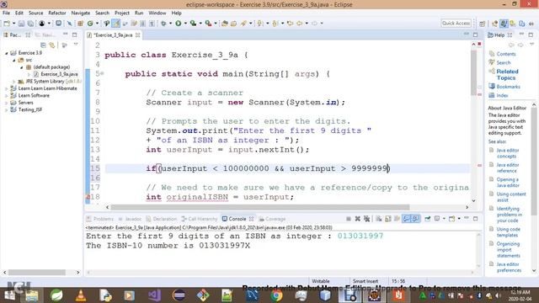Screen dimensions: 539x303
Task: Open the Debug button dropdown arrow
Action: [170, 23]
